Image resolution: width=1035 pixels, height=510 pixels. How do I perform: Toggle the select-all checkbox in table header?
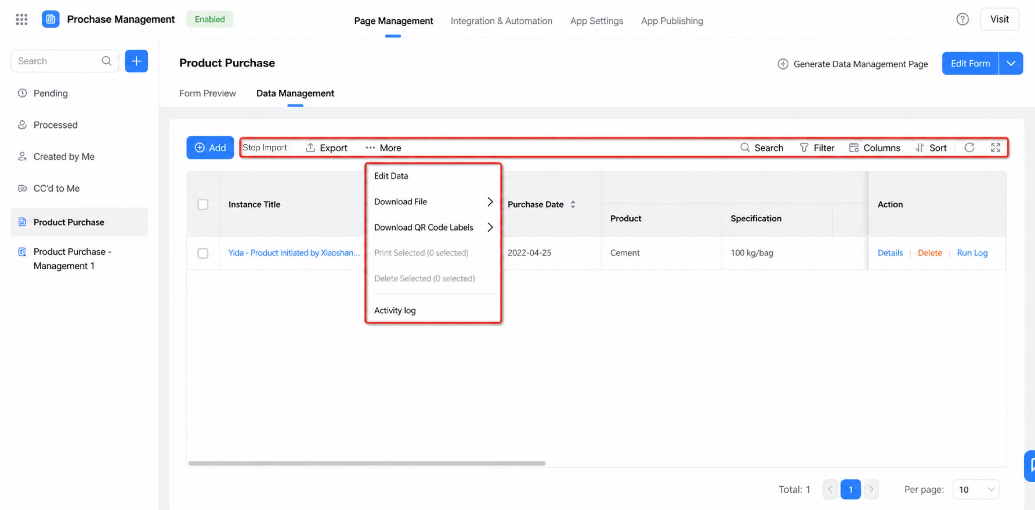(x=203, y=204)
